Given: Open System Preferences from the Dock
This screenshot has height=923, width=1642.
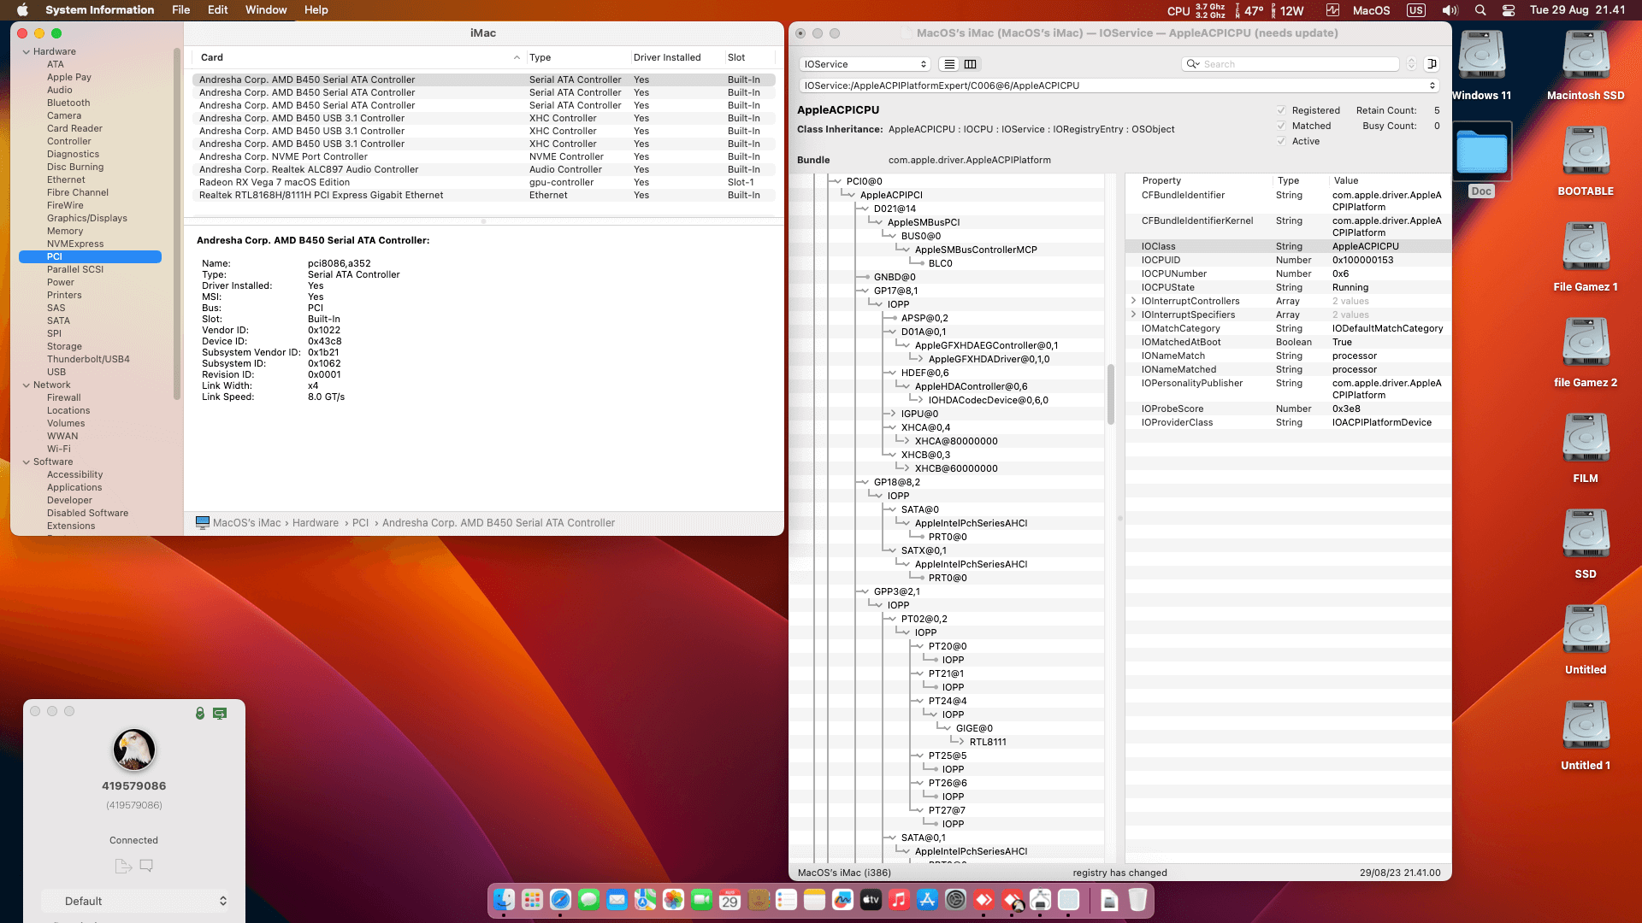Looking at the screenshot, I should 955,900.
